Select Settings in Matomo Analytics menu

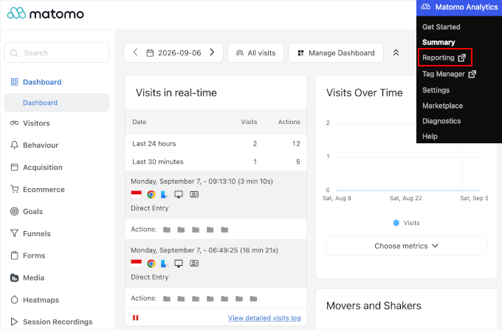pos(436,90)
